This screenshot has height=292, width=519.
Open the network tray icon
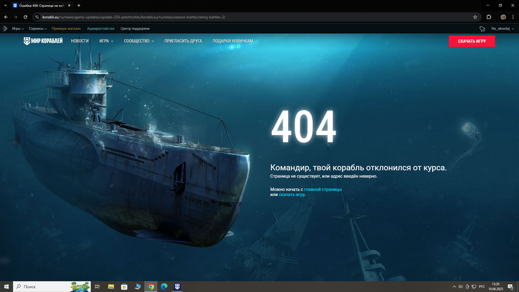(x=474, y=287)
